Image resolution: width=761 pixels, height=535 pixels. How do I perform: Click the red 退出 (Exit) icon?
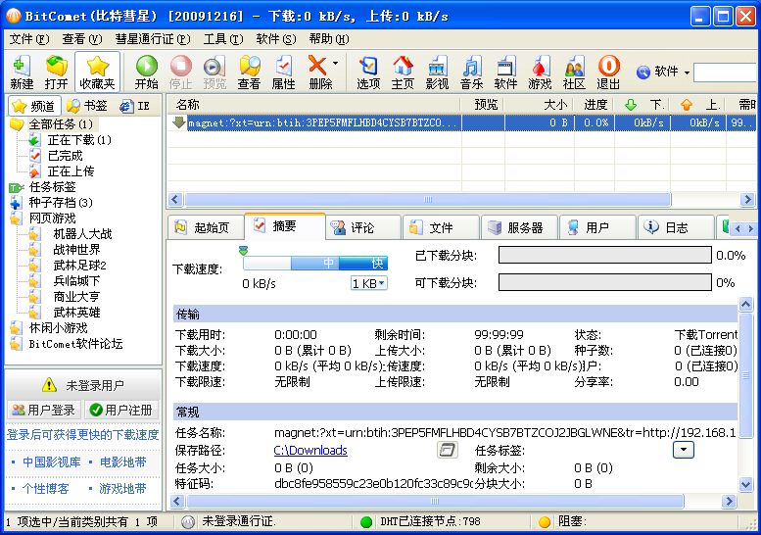[x=608, y=72]
